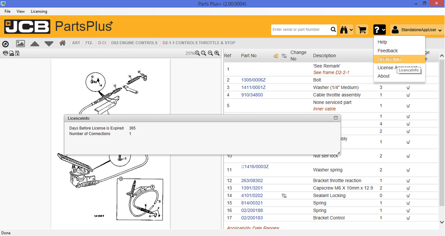This screenshot has height=236, width=445.
Task: Click the ART breadcrumb
Action: point(76,43)
